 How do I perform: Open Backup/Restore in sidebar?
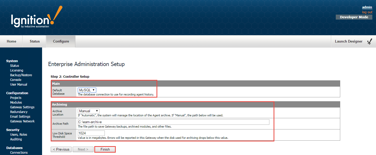(x=21, y=75)
